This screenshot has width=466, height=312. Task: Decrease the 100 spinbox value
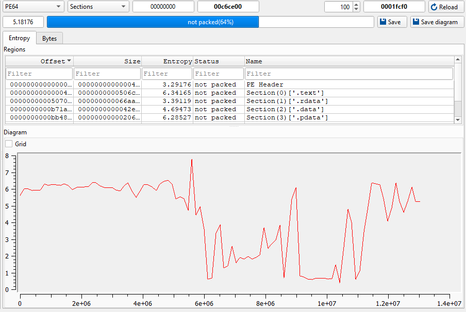pos(356,9)
